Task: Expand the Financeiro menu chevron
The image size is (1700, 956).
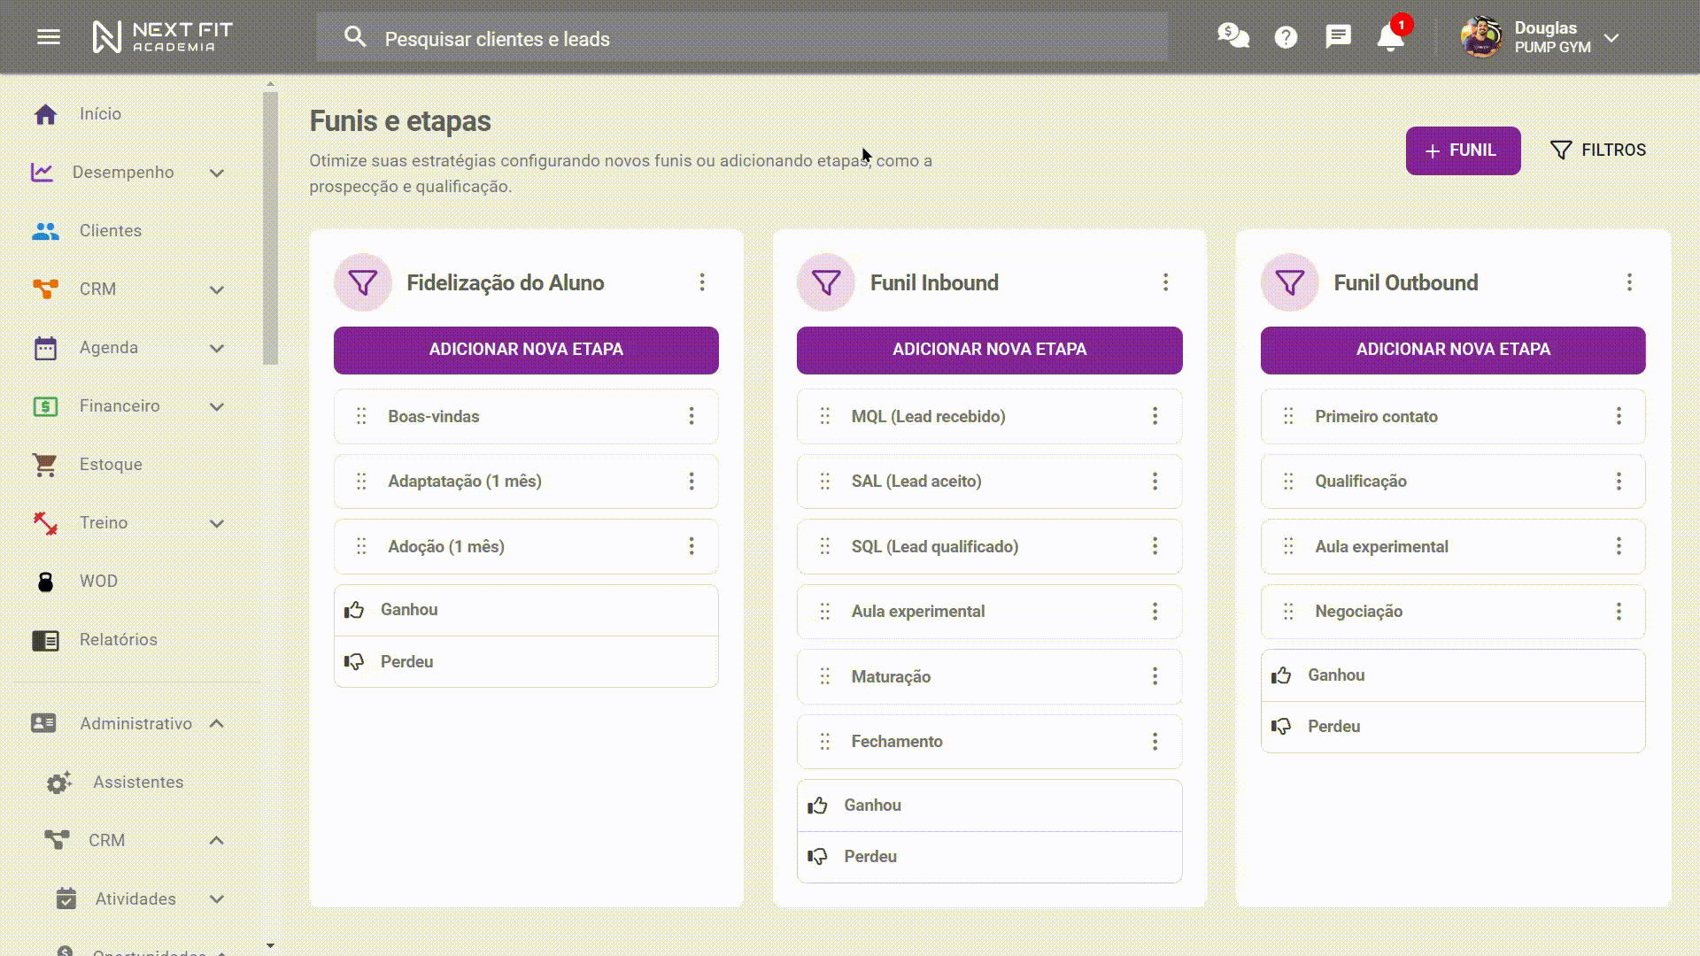Action: point(217,406)
